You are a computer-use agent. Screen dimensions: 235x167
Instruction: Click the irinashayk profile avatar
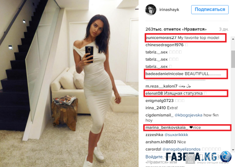pyautogui.click(x=151, y=10)
